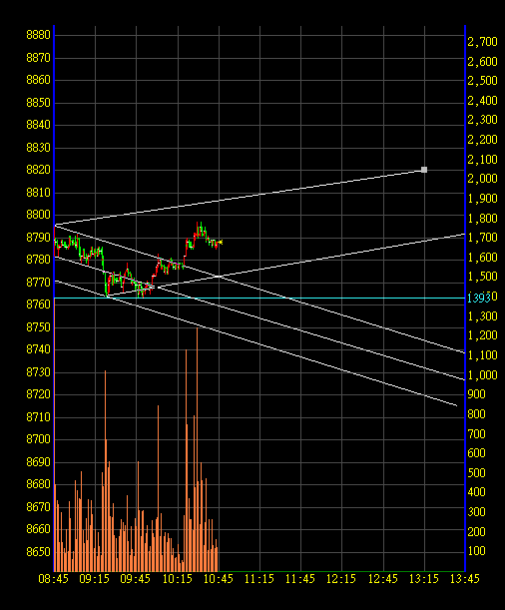The width and height of the screenshot is (505, 610).
Task: Click the 8720 price axis label
Action: 39,394
